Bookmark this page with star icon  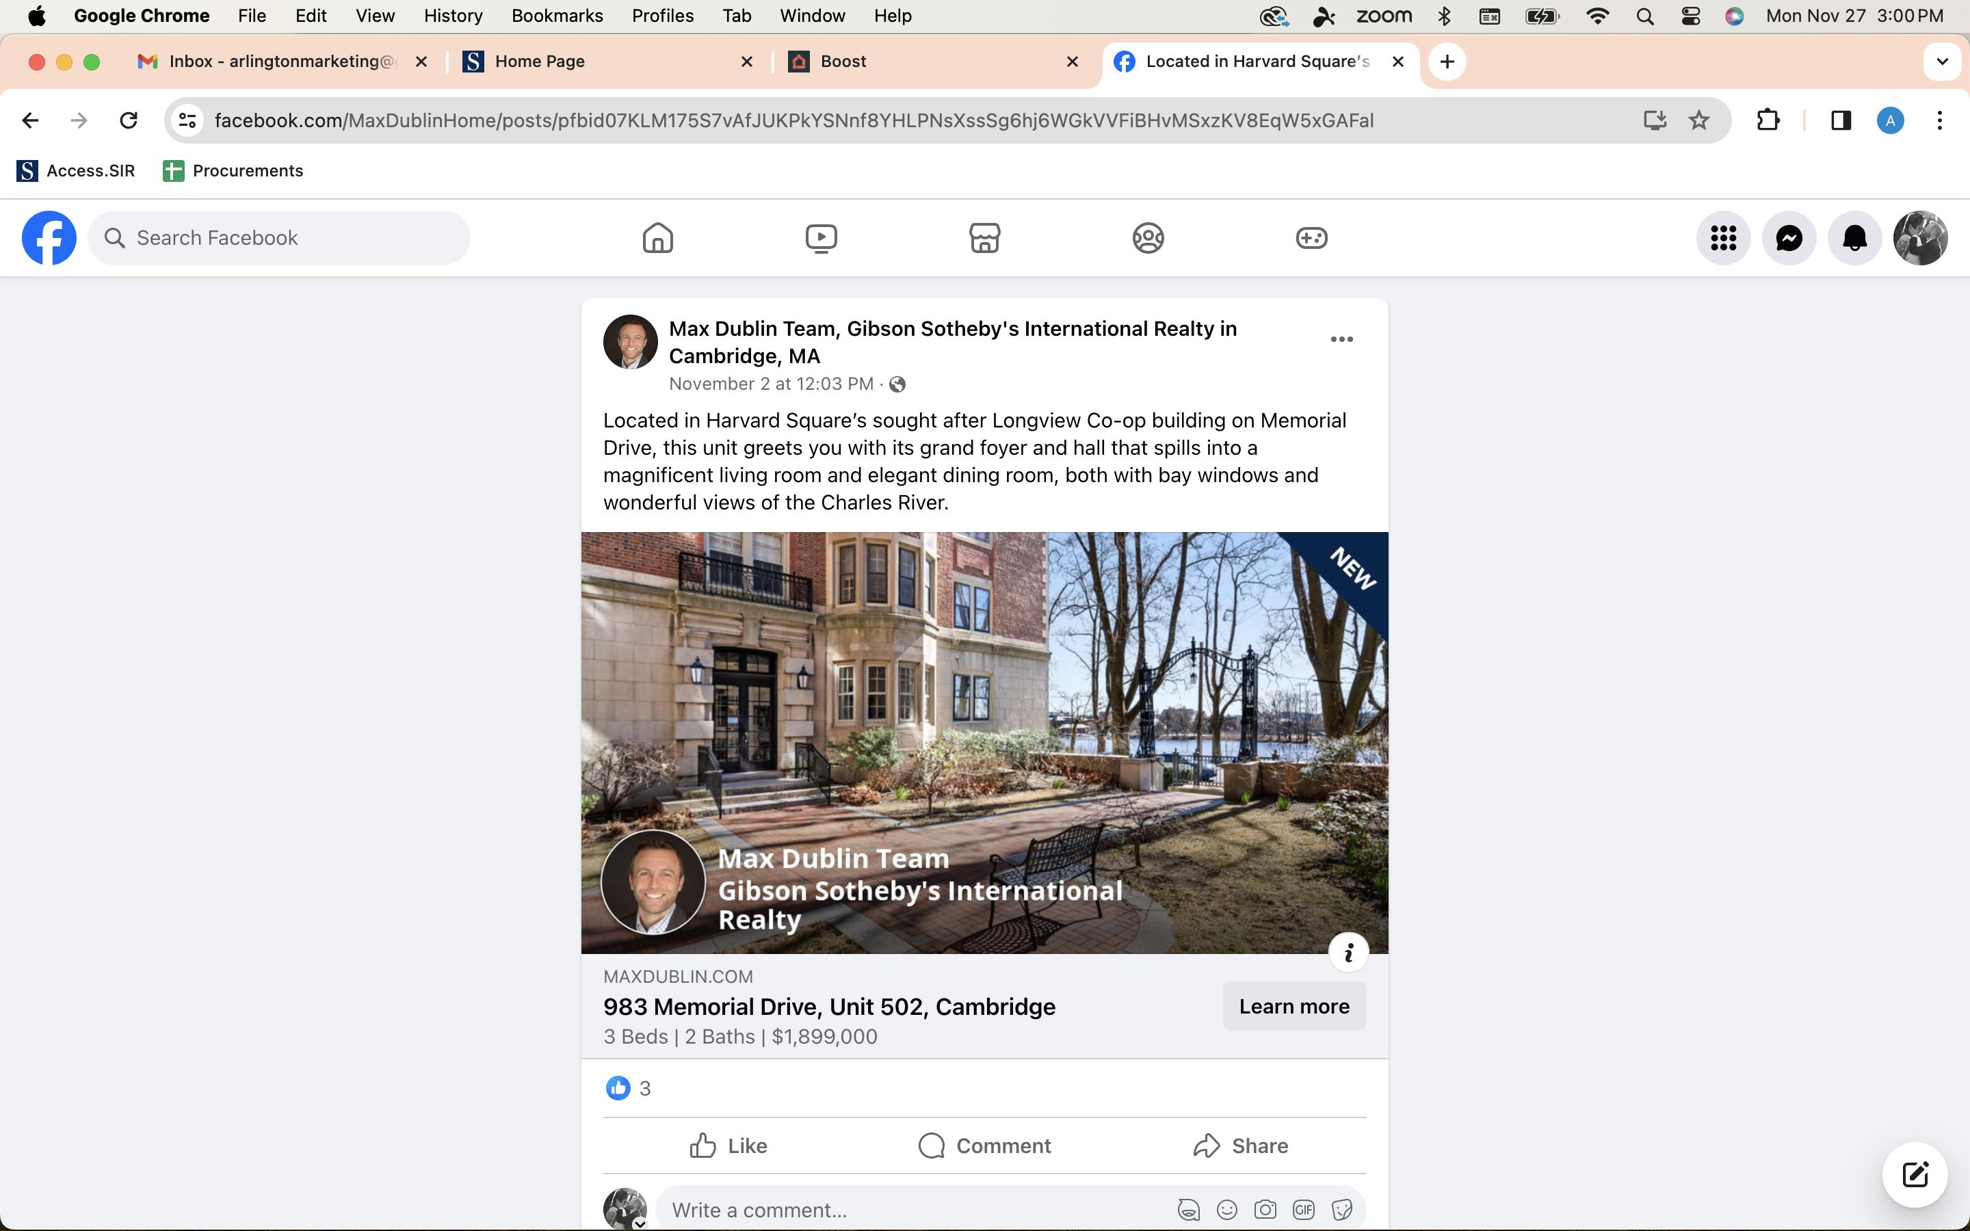tap(1699, 120)
